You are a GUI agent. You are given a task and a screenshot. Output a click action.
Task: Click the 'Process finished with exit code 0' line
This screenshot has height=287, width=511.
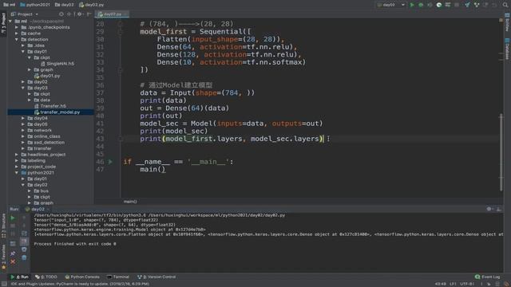pyautogui.click(x=75, y=244)
